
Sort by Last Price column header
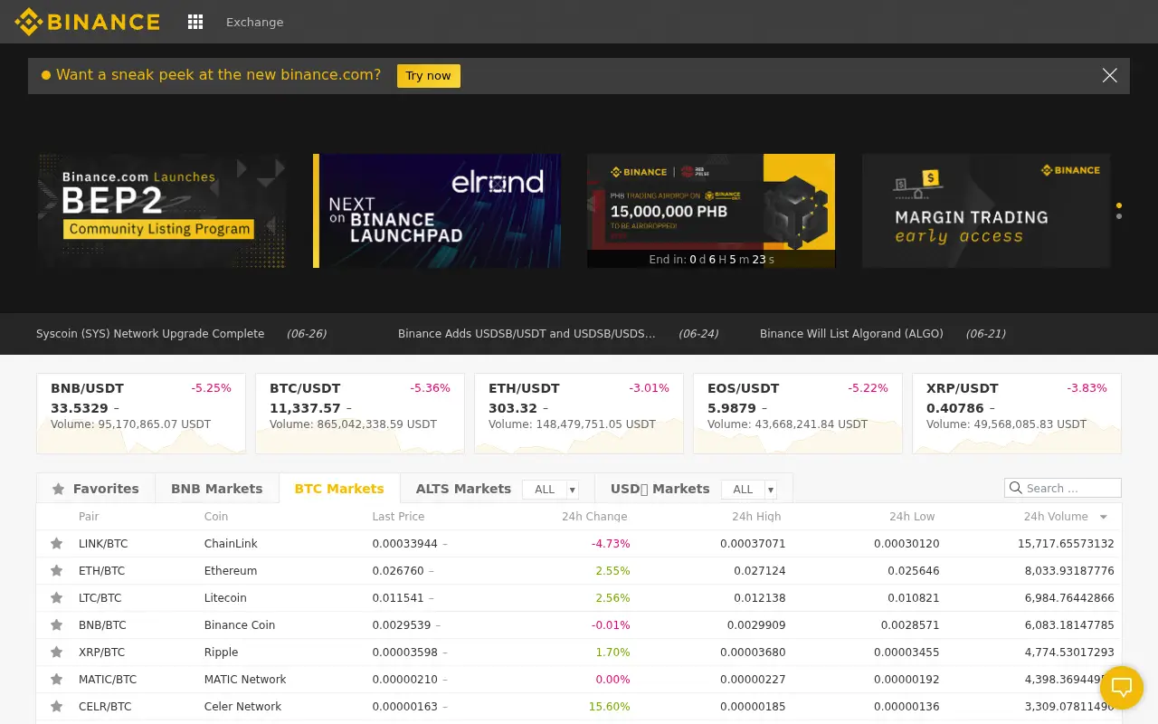coord(398,517)
